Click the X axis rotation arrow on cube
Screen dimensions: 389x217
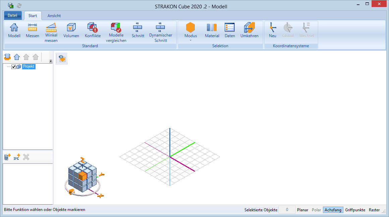[101, 196]
